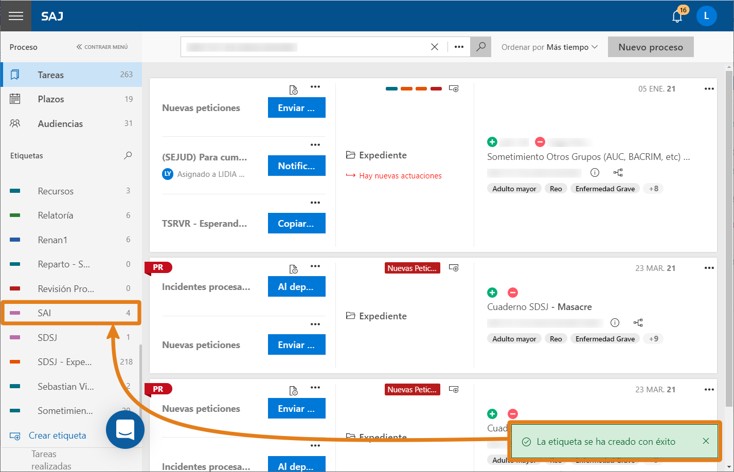Screen dimensions: 734x472
Task: Show info icon on Sometimiento card
Action: tap(595, 172)
